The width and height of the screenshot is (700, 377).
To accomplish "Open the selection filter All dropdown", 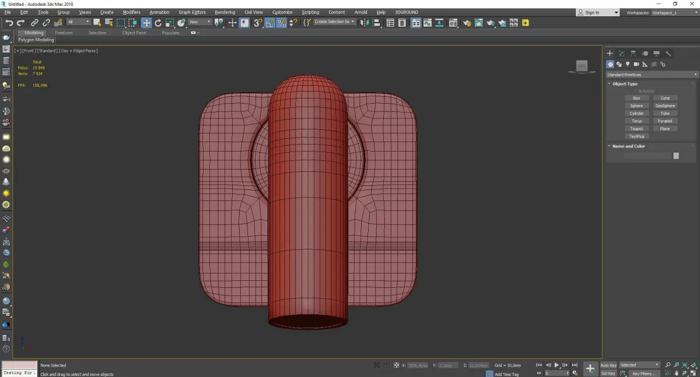I will [78, 22].
